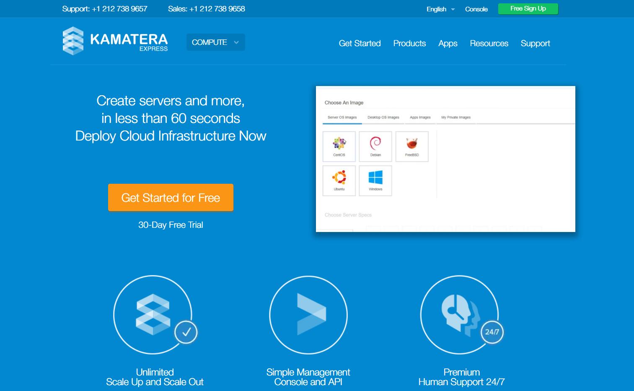Select the Windows image icon

(x=375, y=180)
